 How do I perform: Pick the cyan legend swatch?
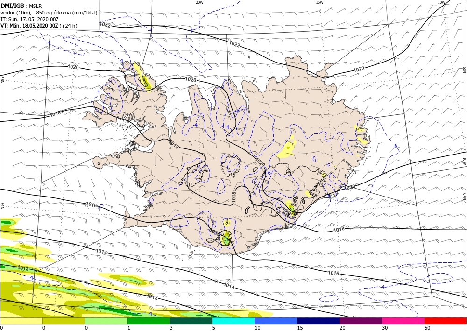233,321
